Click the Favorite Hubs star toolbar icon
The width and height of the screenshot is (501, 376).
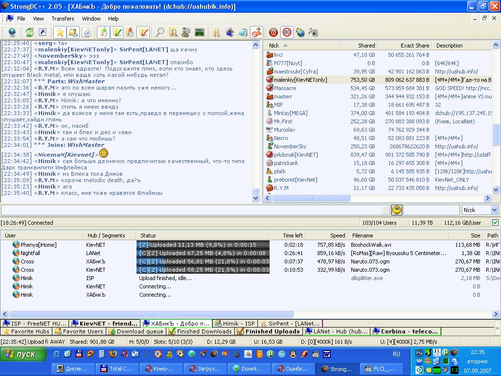[60, 32]
